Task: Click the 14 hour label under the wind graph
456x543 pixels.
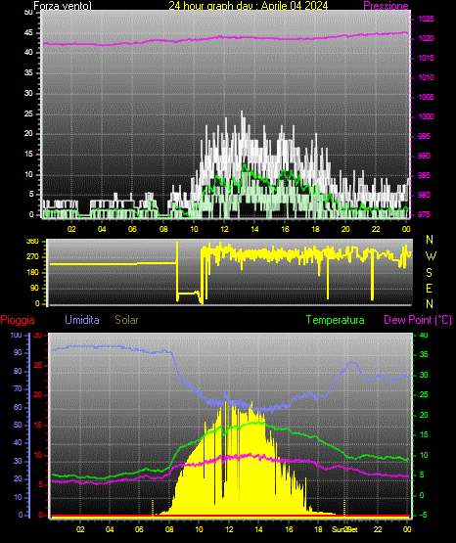Action: click(x=254, y=229)
